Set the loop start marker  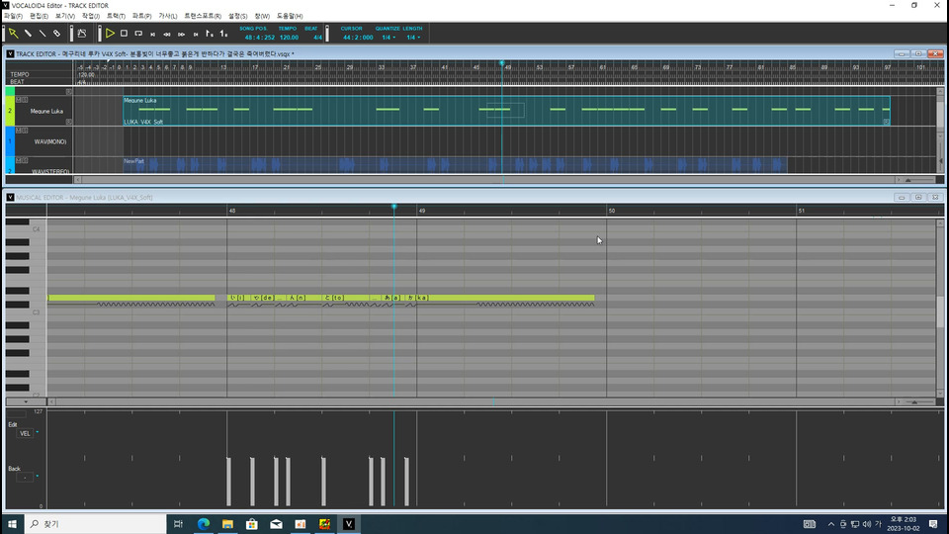(210, 34)
